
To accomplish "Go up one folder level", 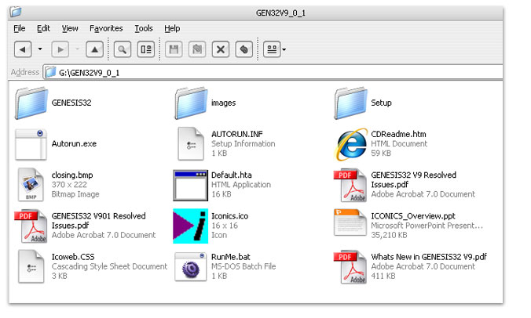I will pos(94,49).
